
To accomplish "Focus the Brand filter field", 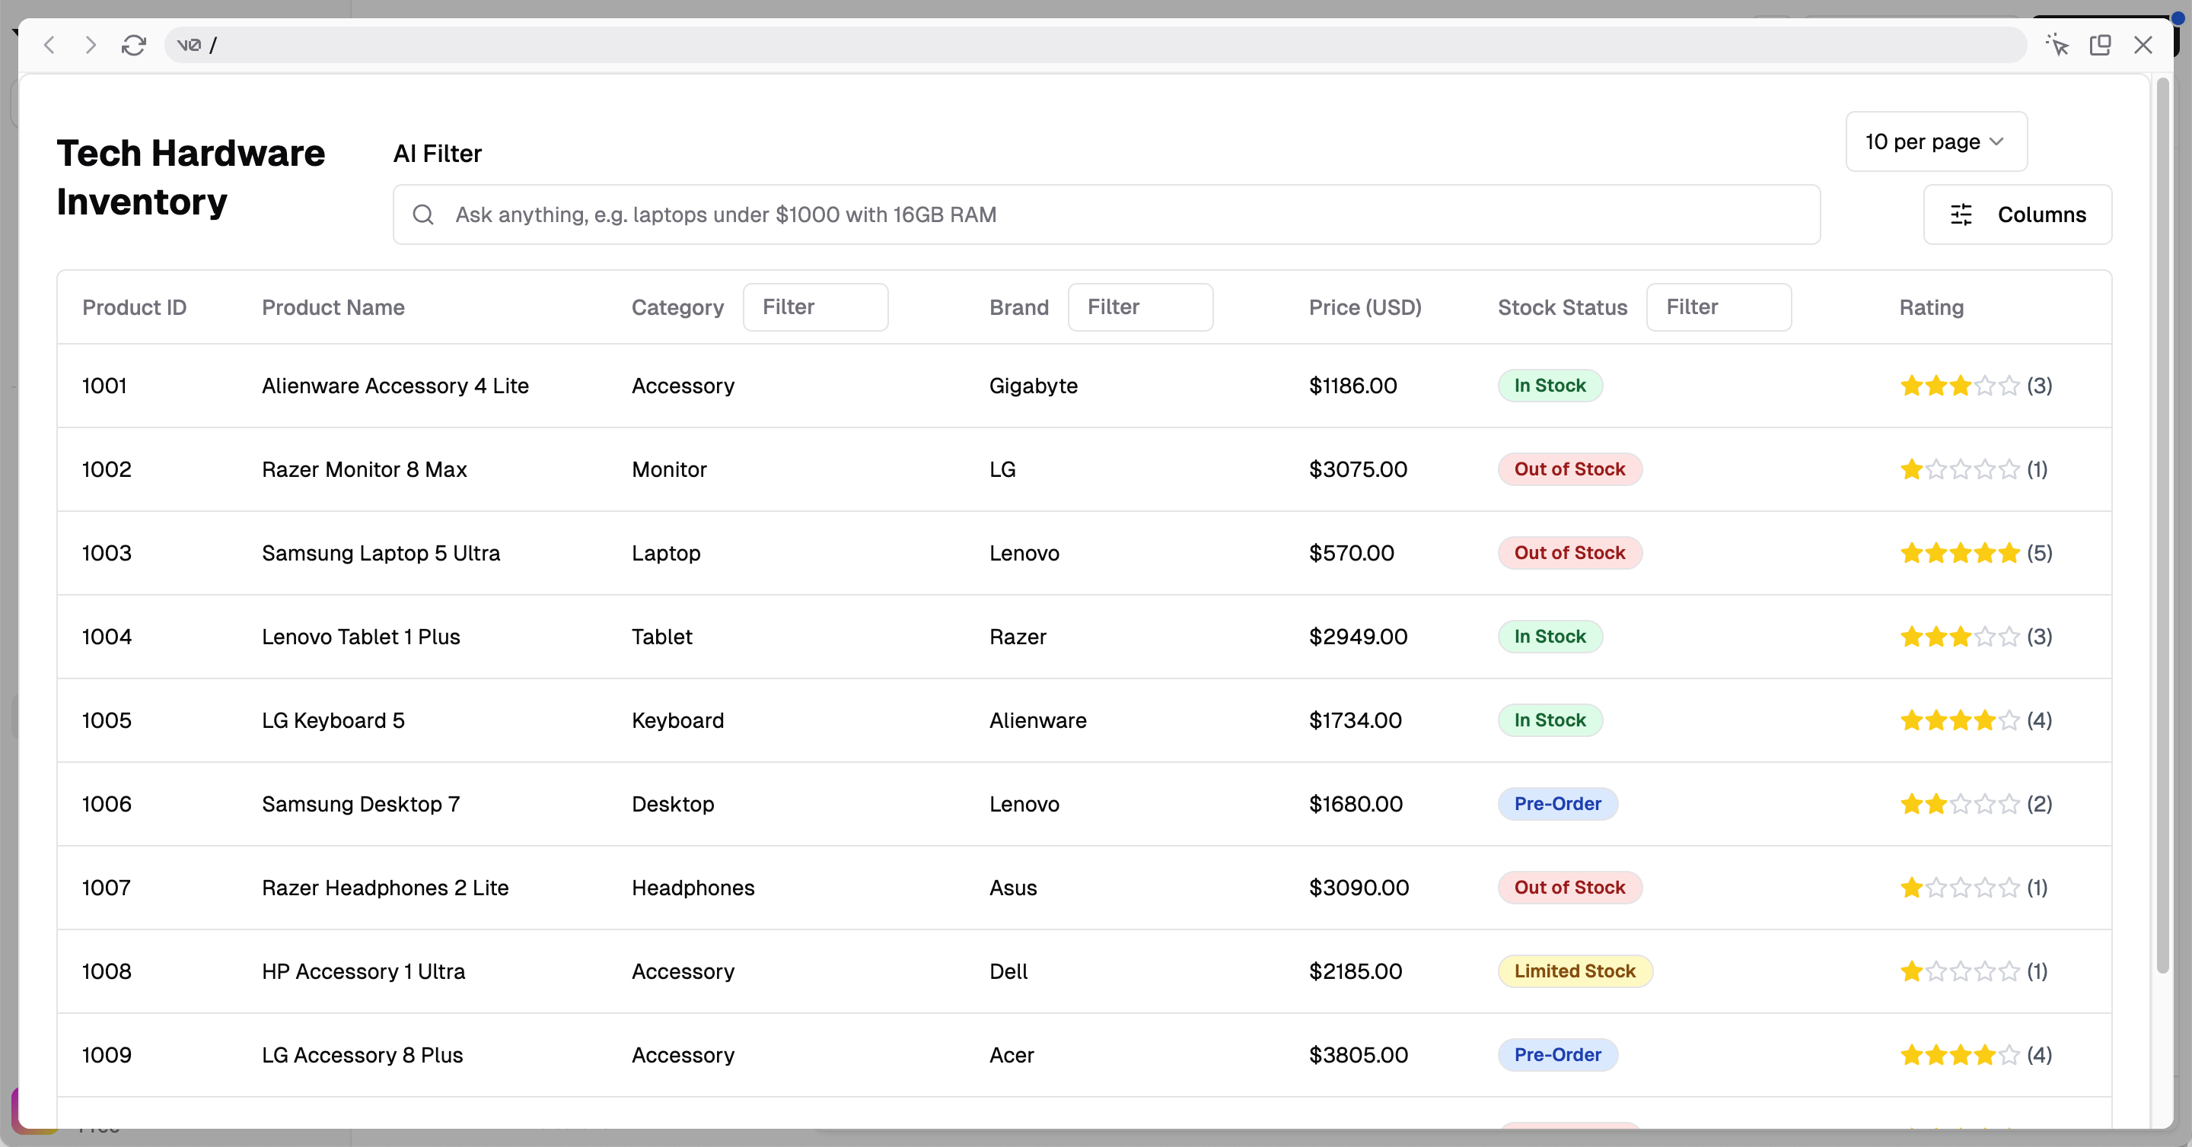I will pos(1139,307).
